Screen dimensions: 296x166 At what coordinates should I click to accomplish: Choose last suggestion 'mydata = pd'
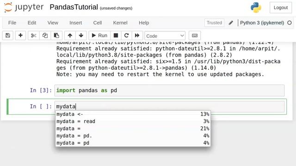click(133, 142)
